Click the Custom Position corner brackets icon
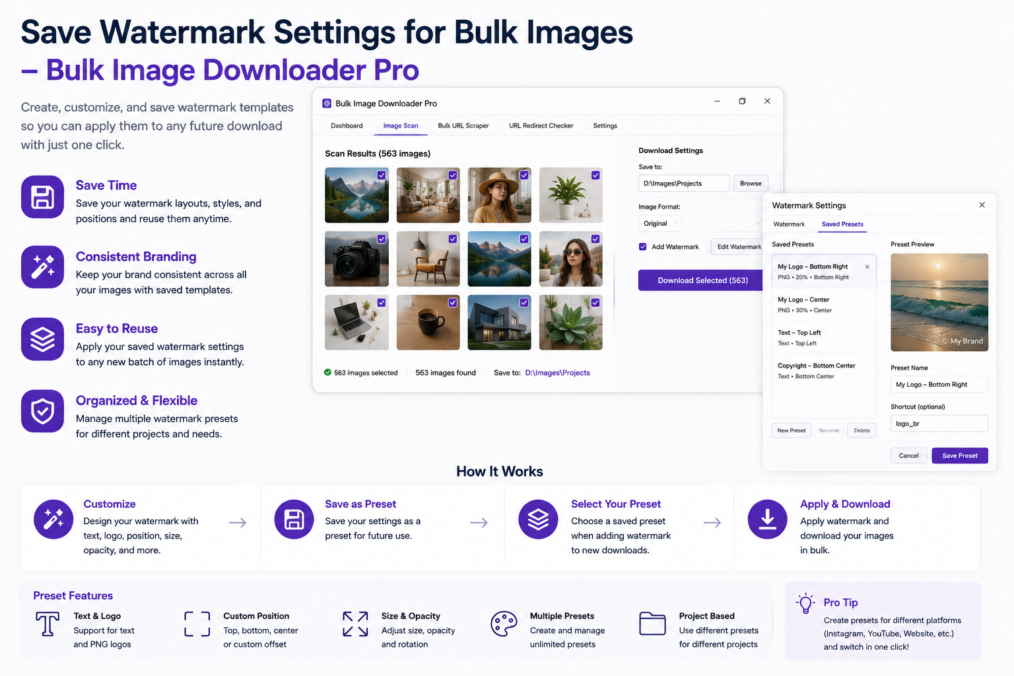Screen dimensions: 1014x676 (x=197, y=624)
